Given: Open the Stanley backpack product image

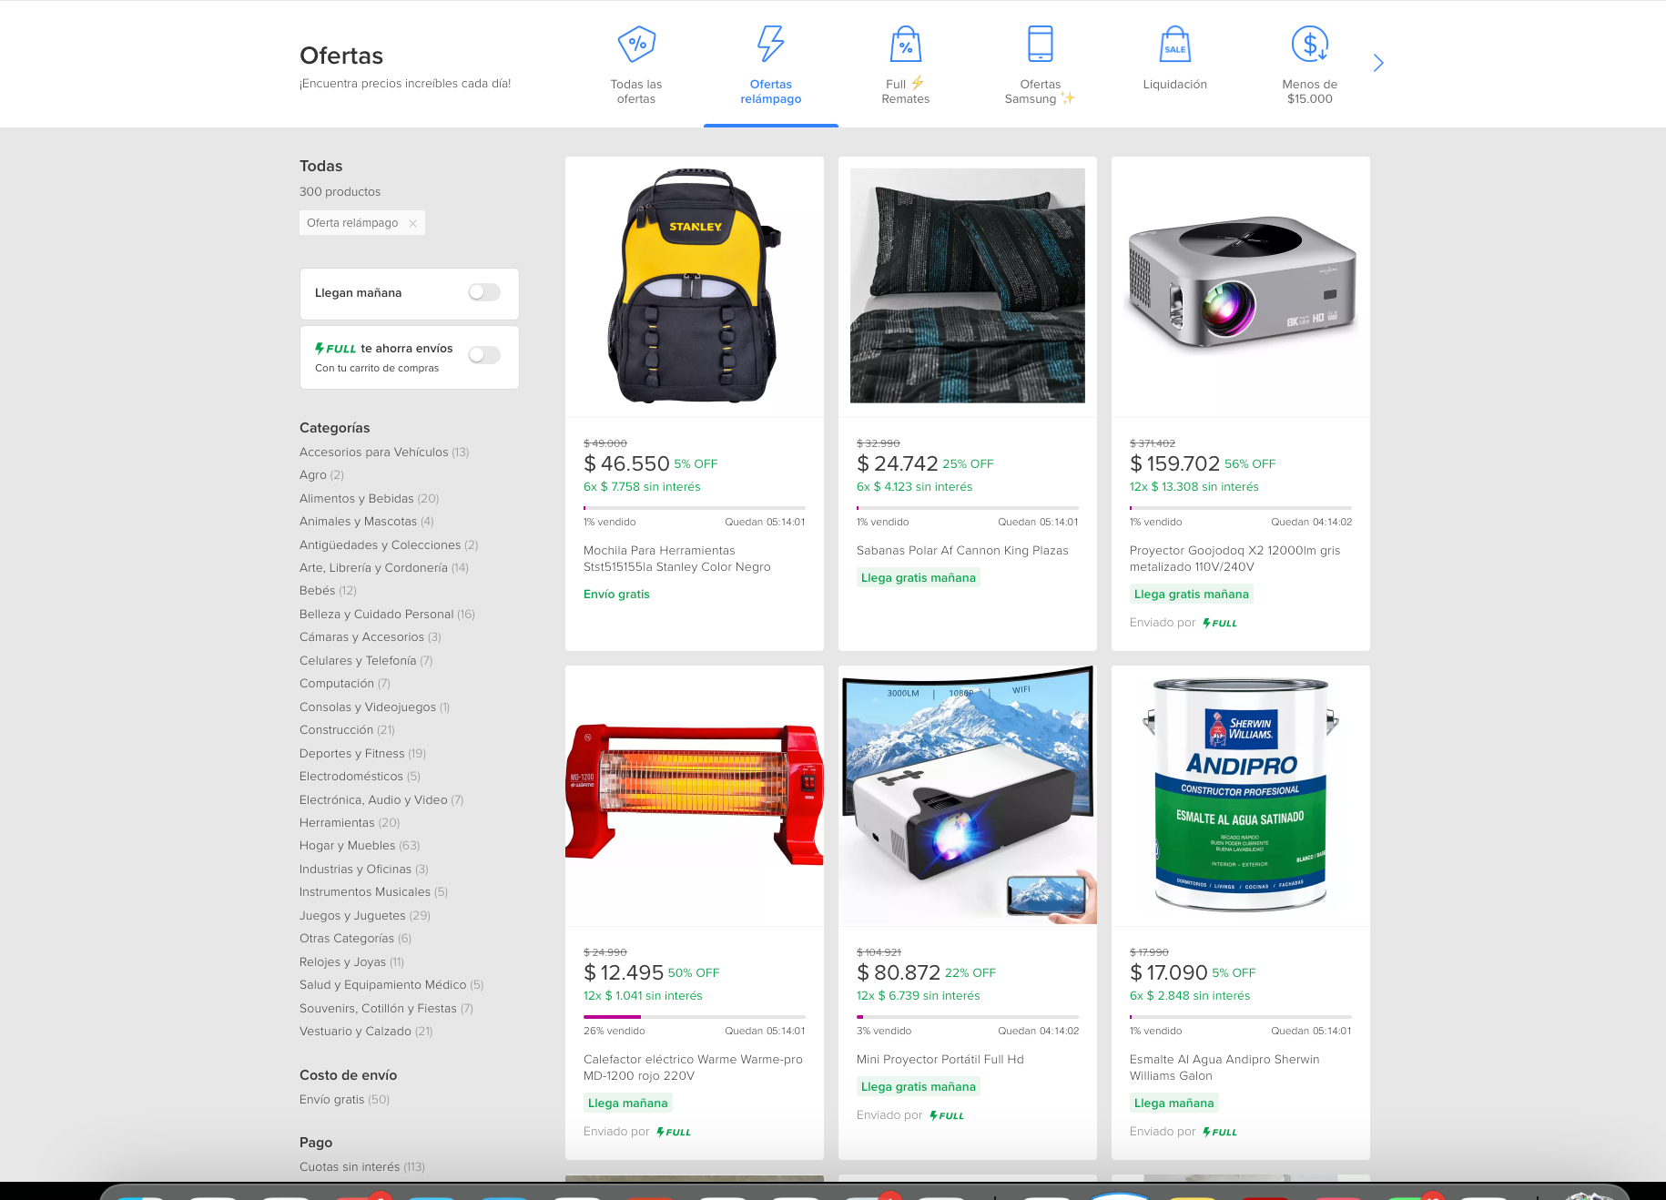Looking at the screenshot, I should [695, 286].
